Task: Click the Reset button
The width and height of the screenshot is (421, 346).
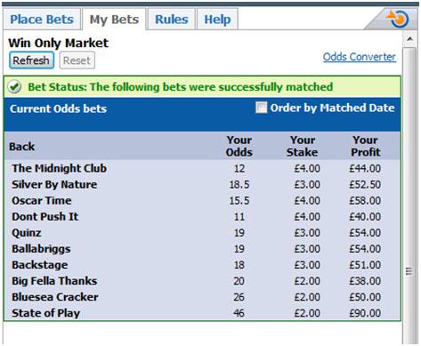Action: [77, 60]
